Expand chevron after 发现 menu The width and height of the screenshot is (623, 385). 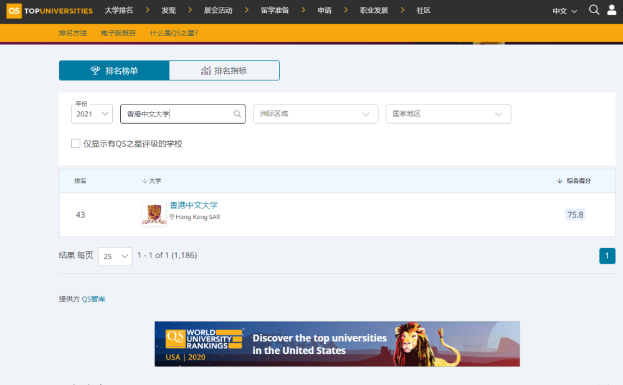190,10
